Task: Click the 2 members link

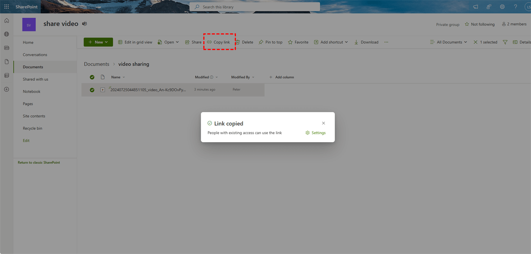Action: point(514,24)
